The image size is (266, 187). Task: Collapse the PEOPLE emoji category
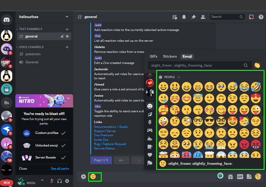point(169,77)
